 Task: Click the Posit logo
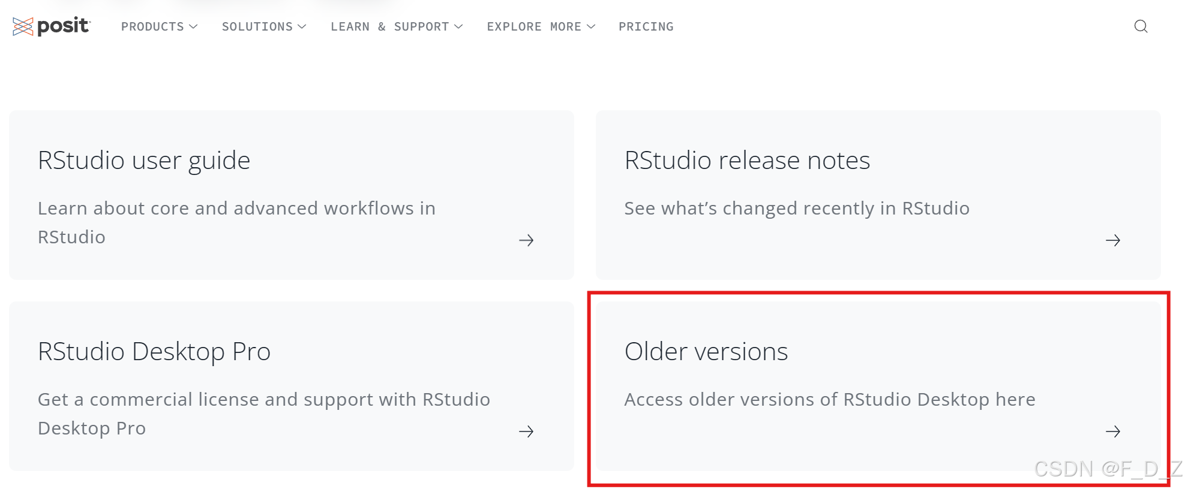pyautogui.click(x=52, y=26)
